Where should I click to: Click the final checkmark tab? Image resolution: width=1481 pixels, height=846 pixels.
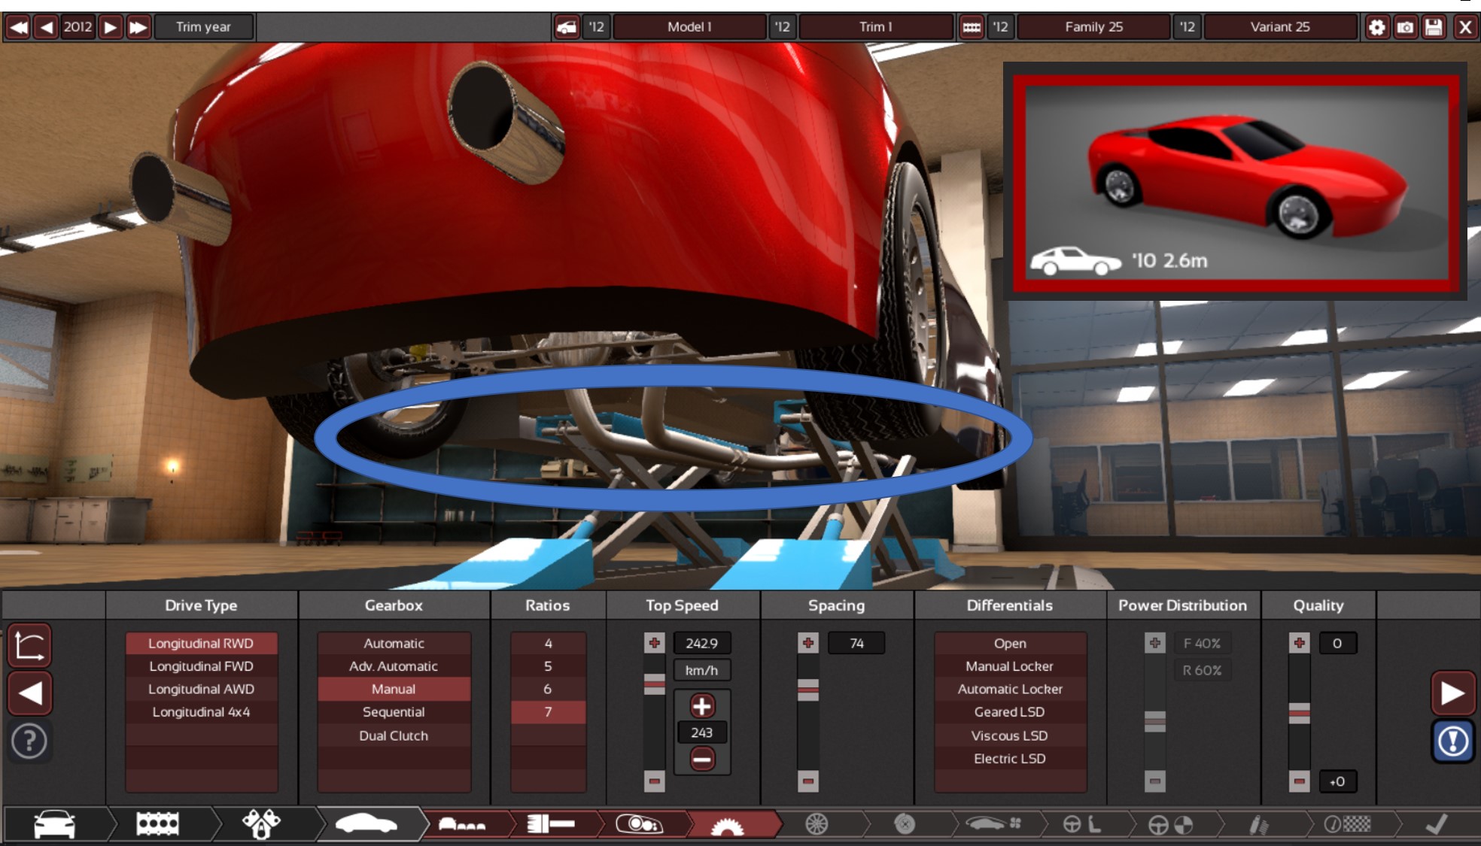(1436, 824)
